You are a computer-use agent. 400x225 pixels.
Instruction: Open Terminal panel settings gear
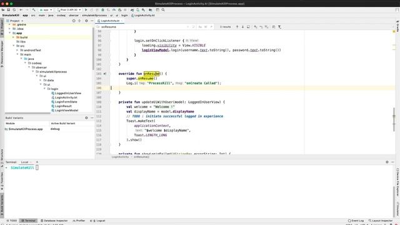pyautogui.click(x=387, y=162)
